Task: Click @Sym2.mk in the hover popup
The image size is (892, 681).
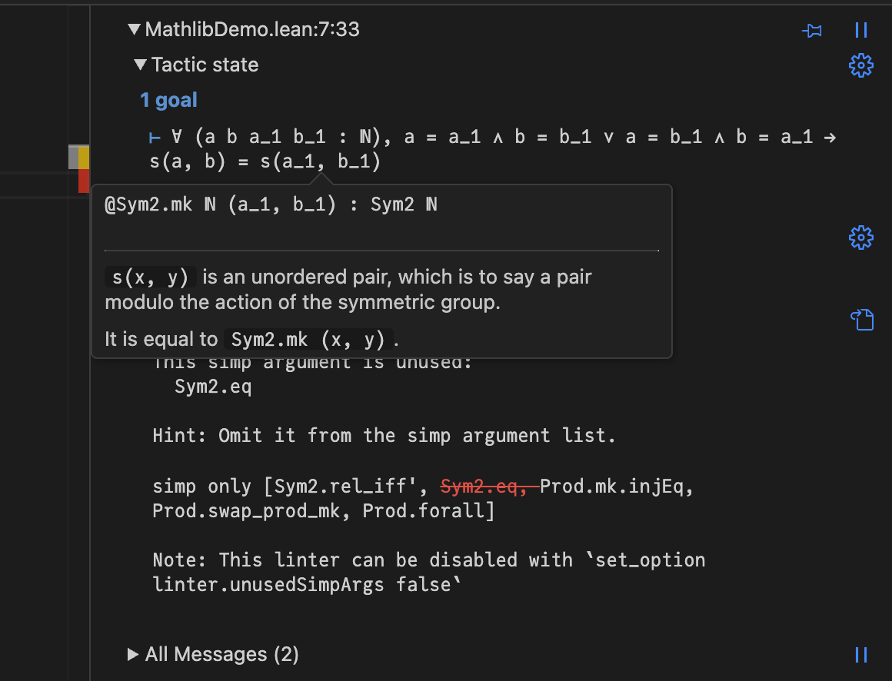Action: click(148, 205)
